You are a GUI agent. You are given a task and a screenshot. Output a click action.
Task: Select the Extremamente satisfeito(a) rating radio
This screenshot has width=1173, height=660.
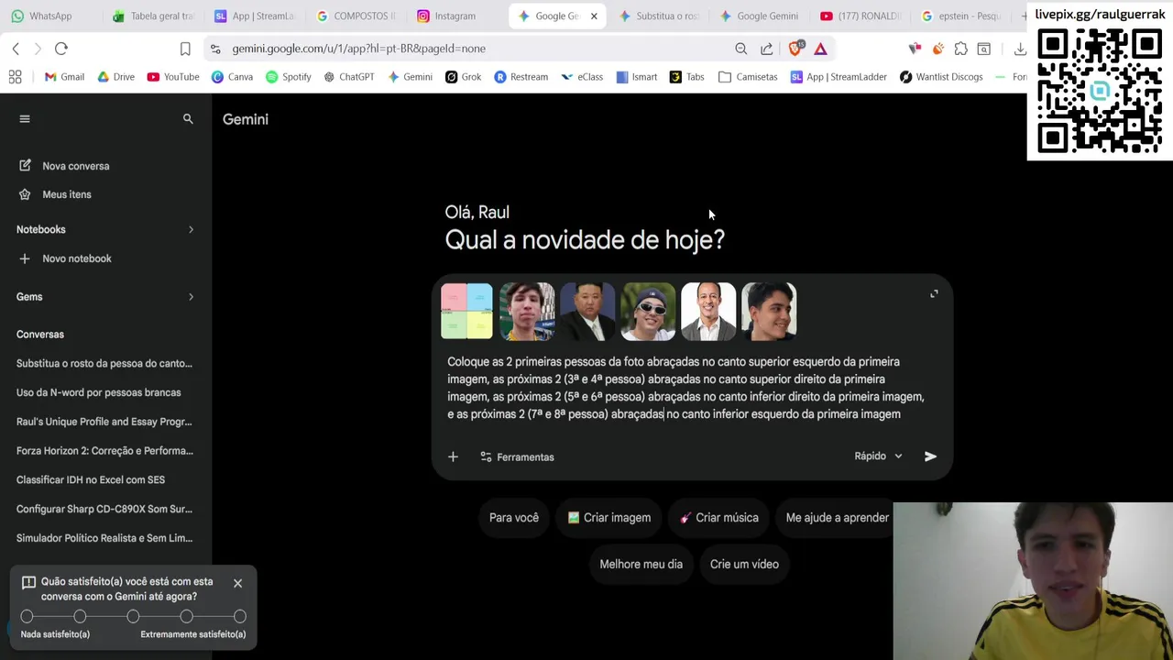point(239,617)
